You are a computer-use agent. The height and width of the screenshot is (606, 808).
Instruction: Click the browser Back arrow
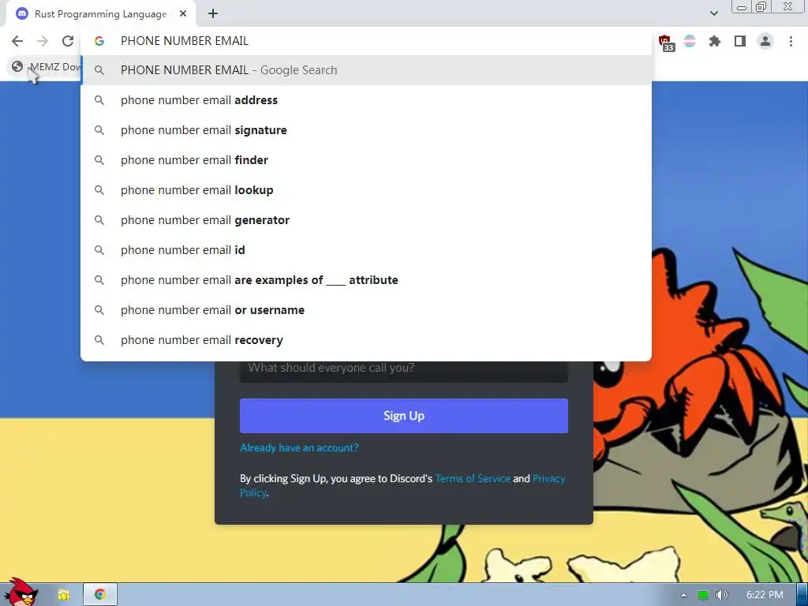(17, 41)
